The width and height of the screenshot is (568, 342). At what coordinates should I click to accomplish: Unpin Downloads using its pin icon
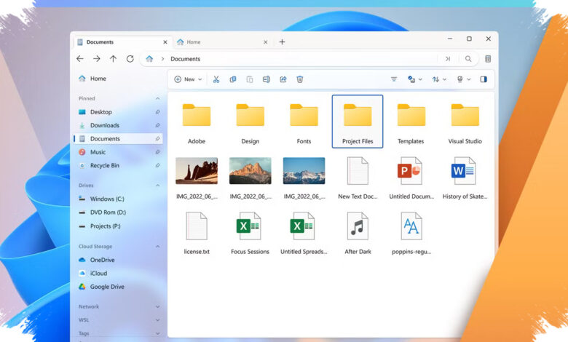tap(157, 125)
